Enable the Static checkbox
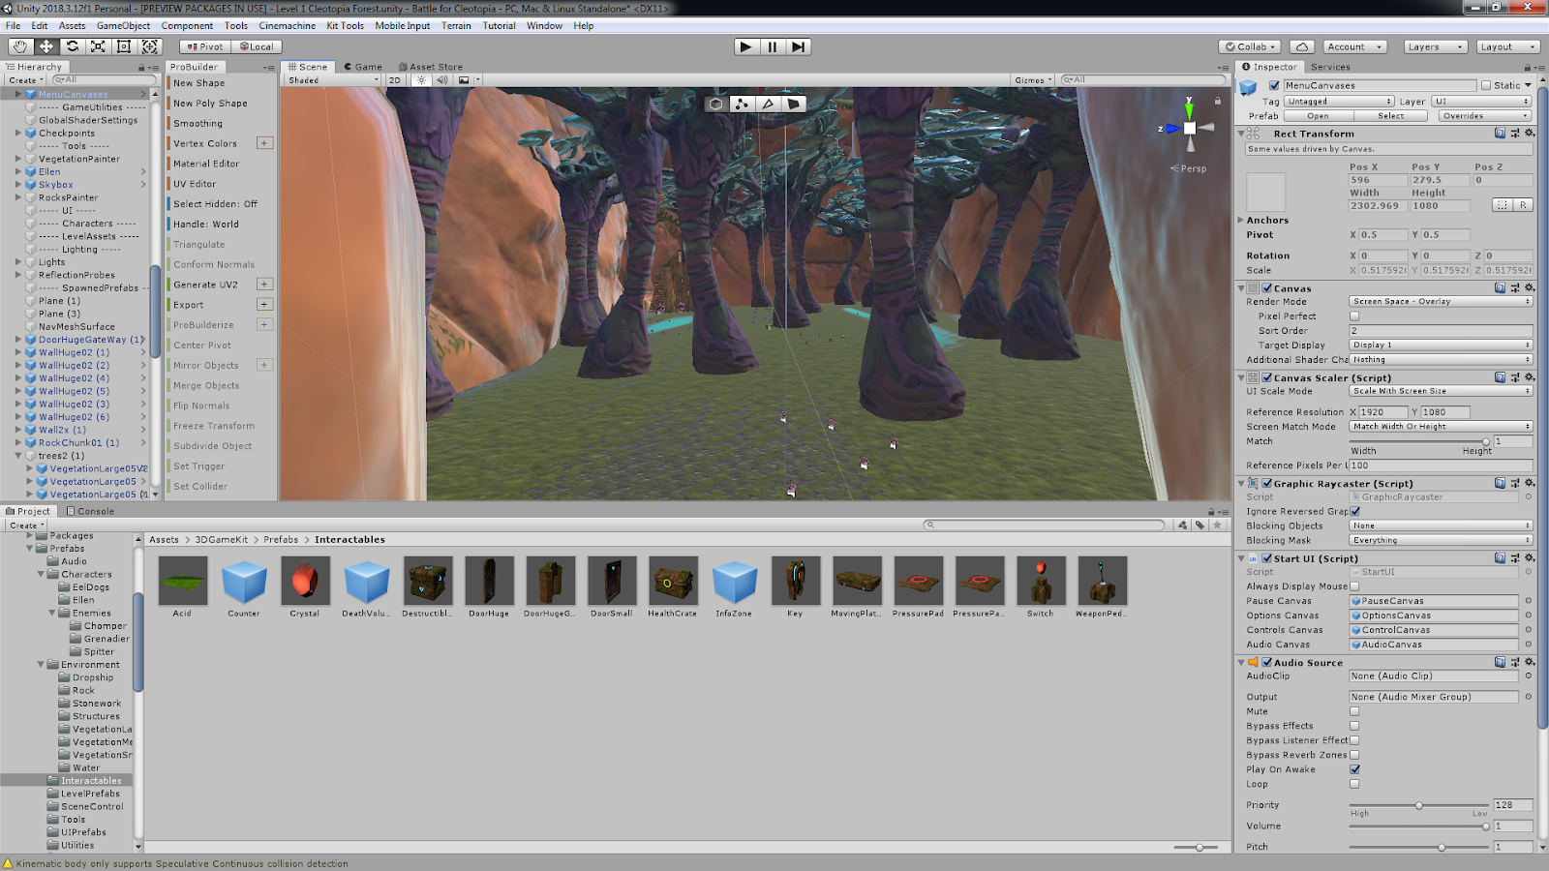 point(1486,85)
